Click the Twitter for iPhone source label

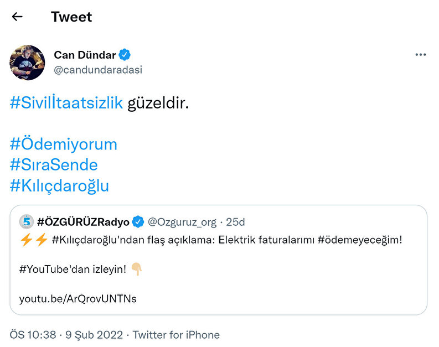tap(176, 335)
